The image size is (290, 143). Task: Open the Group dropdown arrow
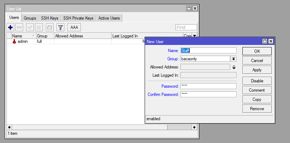click(233, 59)
